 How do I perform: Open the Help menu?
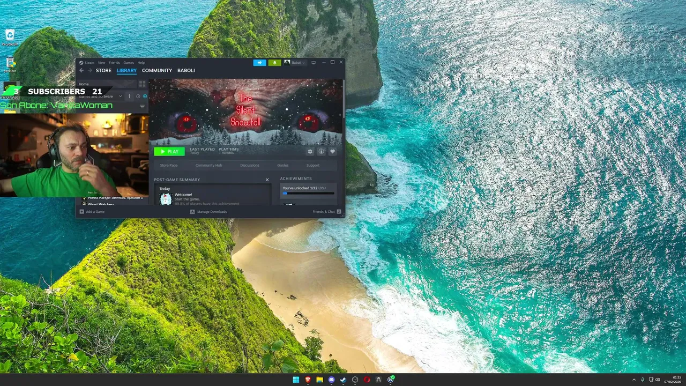coord(141,63)
